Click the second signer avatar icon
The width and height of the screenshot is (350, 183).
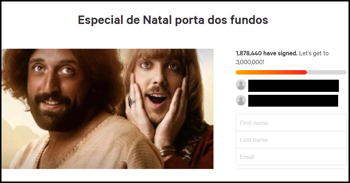241,100
